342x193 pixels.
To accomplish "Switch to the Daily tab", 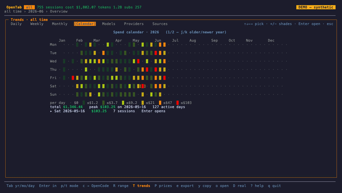I will click(16, 24).
